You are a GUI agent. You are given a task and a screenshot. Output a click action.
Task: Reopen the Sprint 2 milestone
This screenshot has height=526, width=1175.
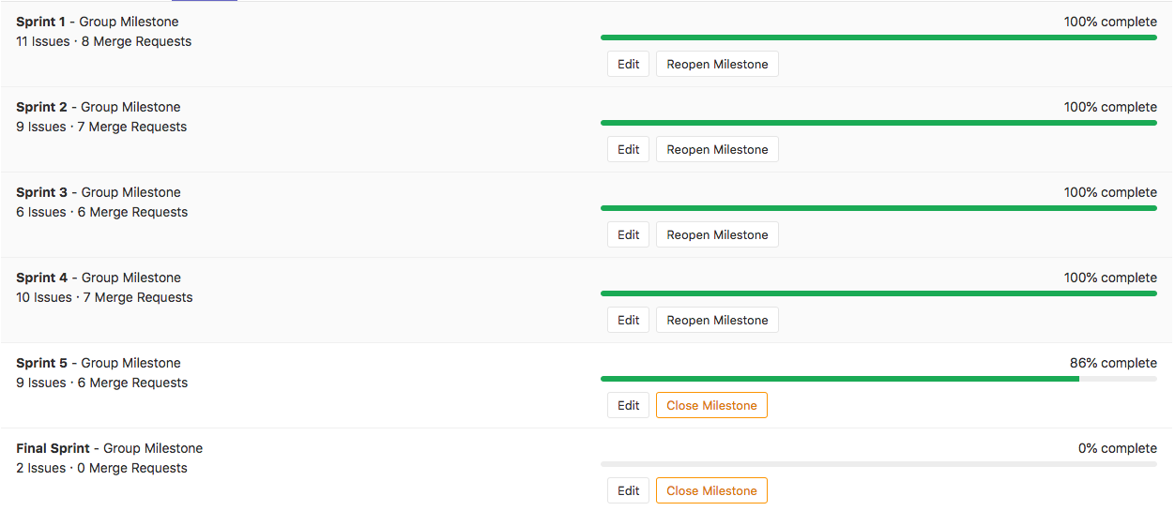point(717,150)
